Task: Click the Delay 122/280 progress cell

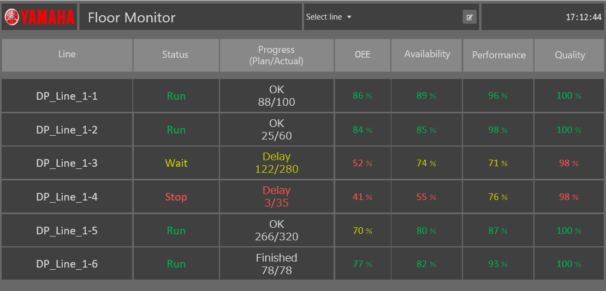Action: (276, 163)
